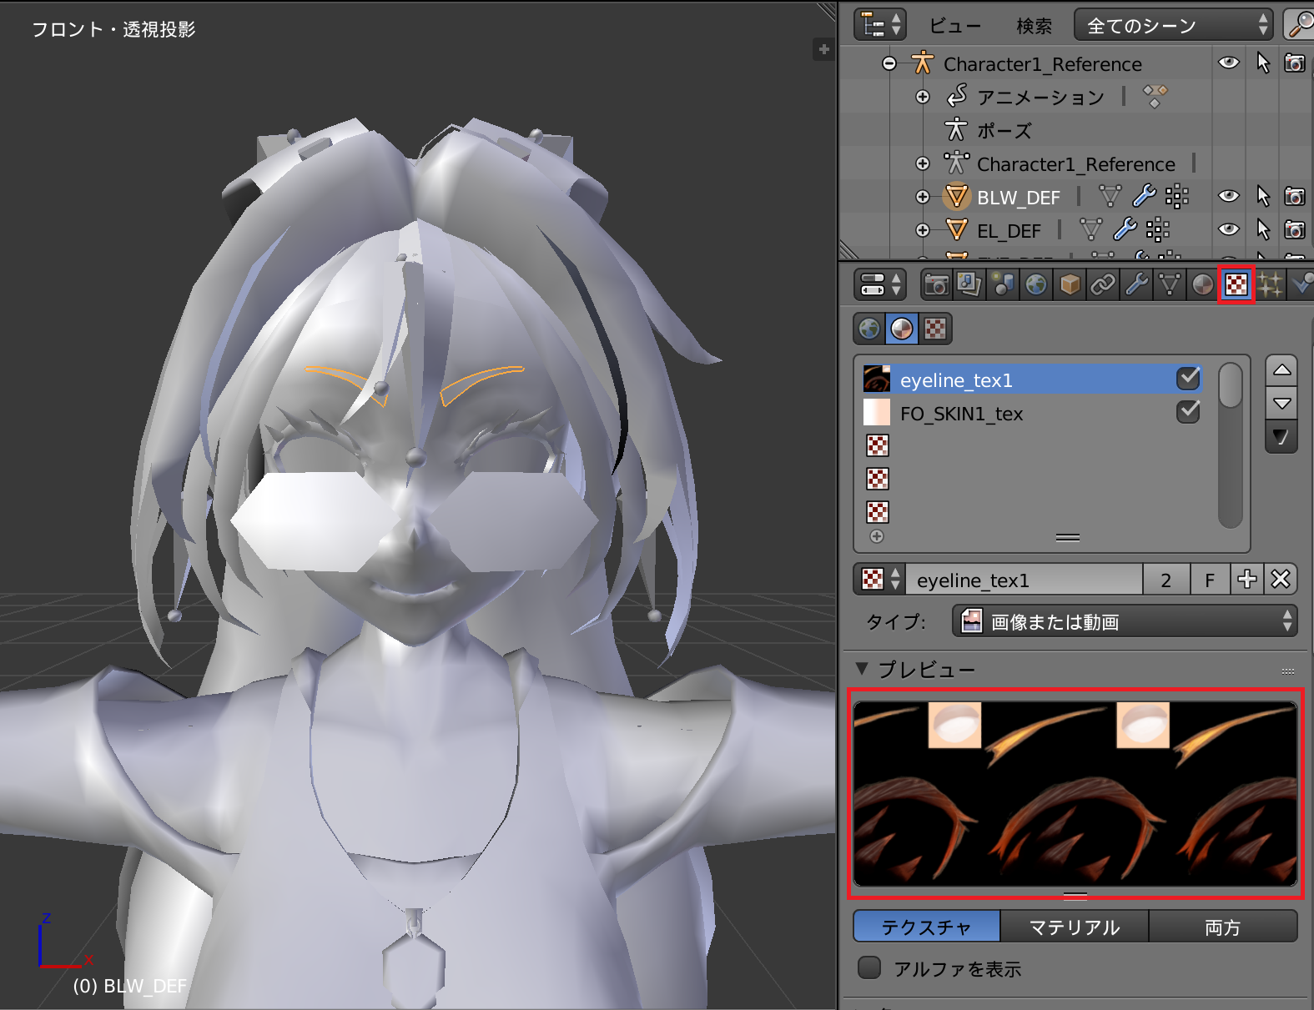
Task: Show other data textures context button
Action: [935, 329]
